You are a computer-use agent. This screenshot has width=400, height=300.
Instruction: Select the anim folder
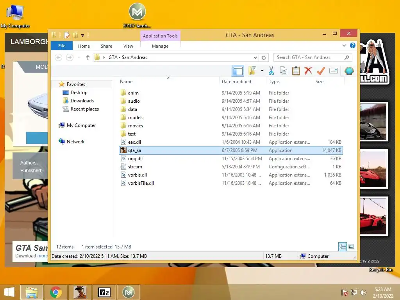pyautogui.click(x=231, y=93)
